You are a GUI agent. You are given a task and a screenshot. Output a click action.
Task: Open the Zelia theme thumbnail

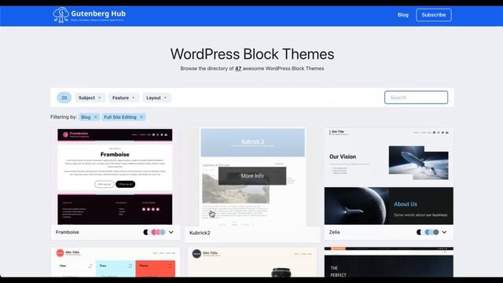(x=389, y=176)
